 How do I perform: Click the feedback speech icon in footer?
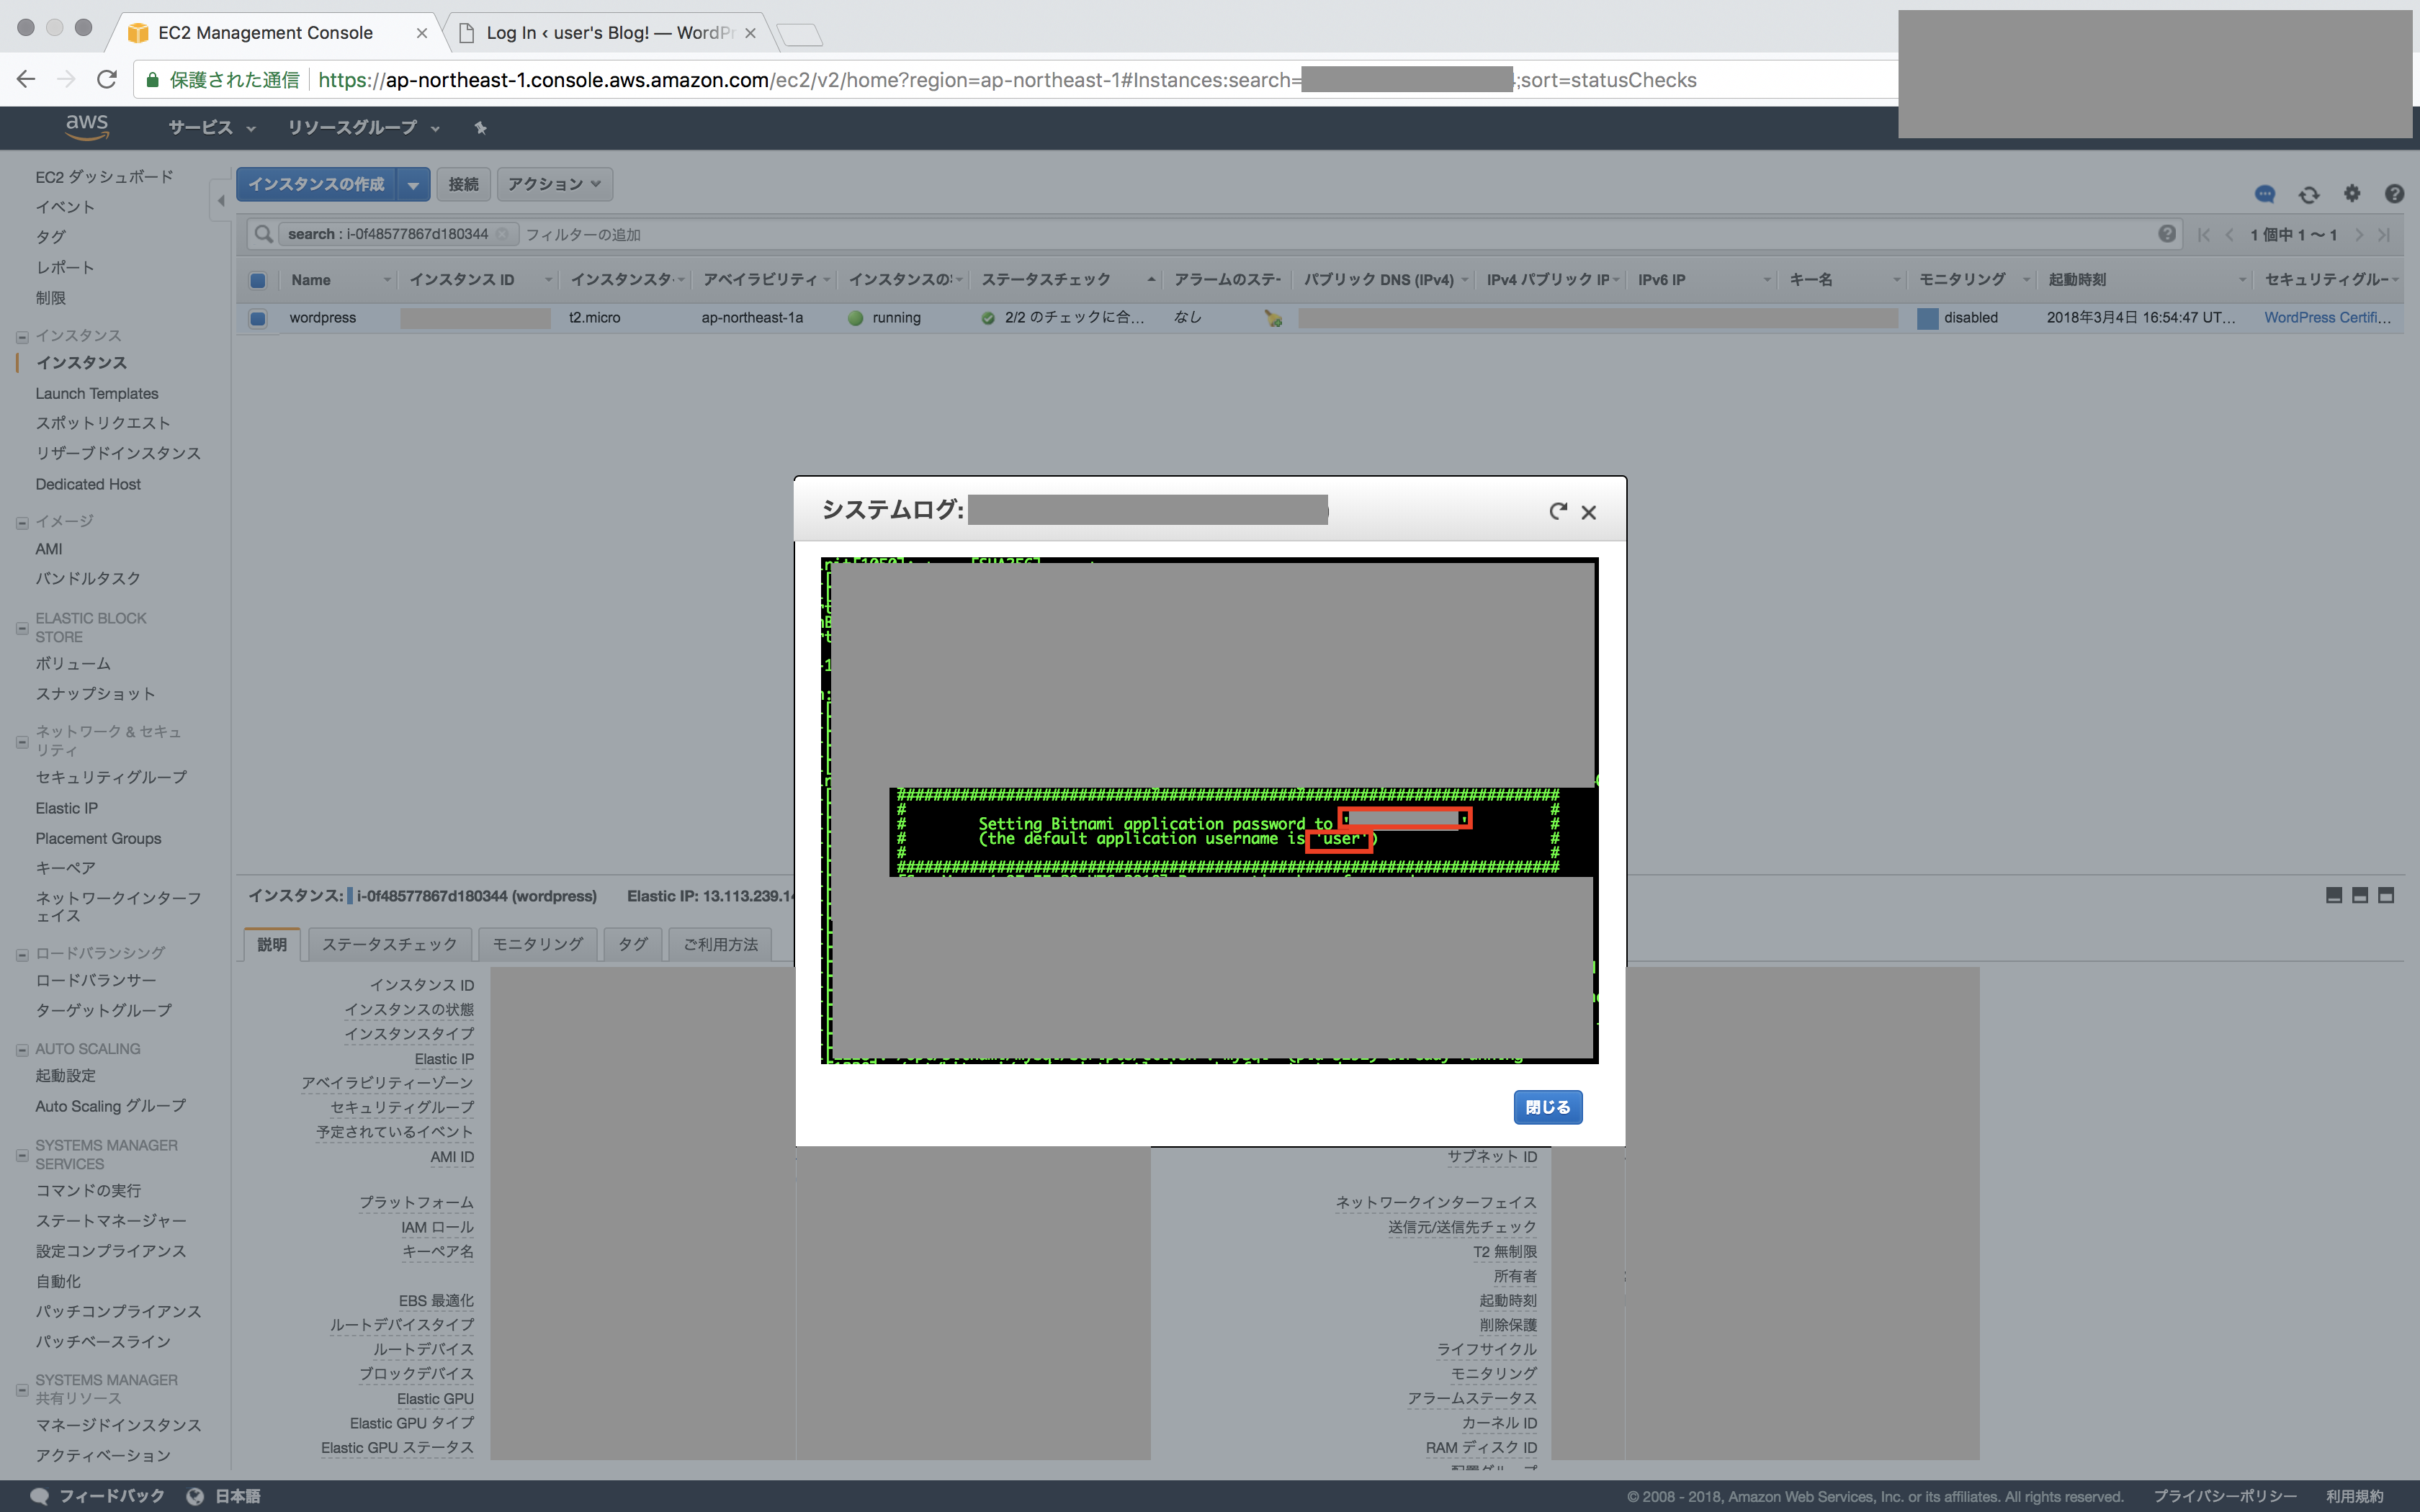tap(40, 1496)
